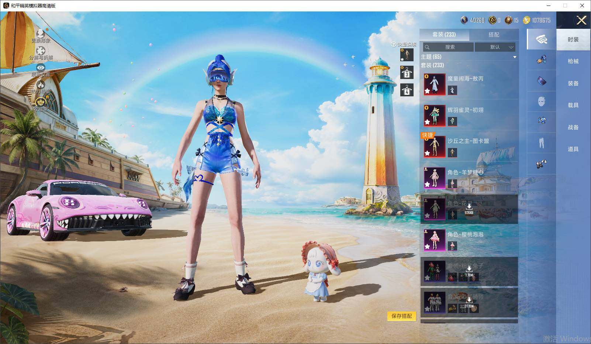Viewport: 591px width, 344px height.
Task: Click the gold A currency icon
Action: pos(492,20)
